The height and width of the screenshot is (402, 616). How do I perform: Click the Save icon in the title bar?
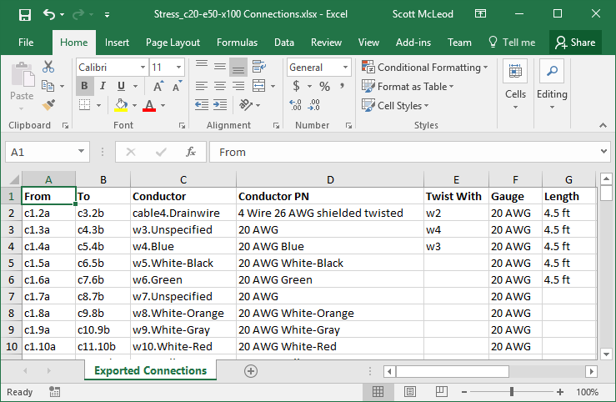[25, 15]
